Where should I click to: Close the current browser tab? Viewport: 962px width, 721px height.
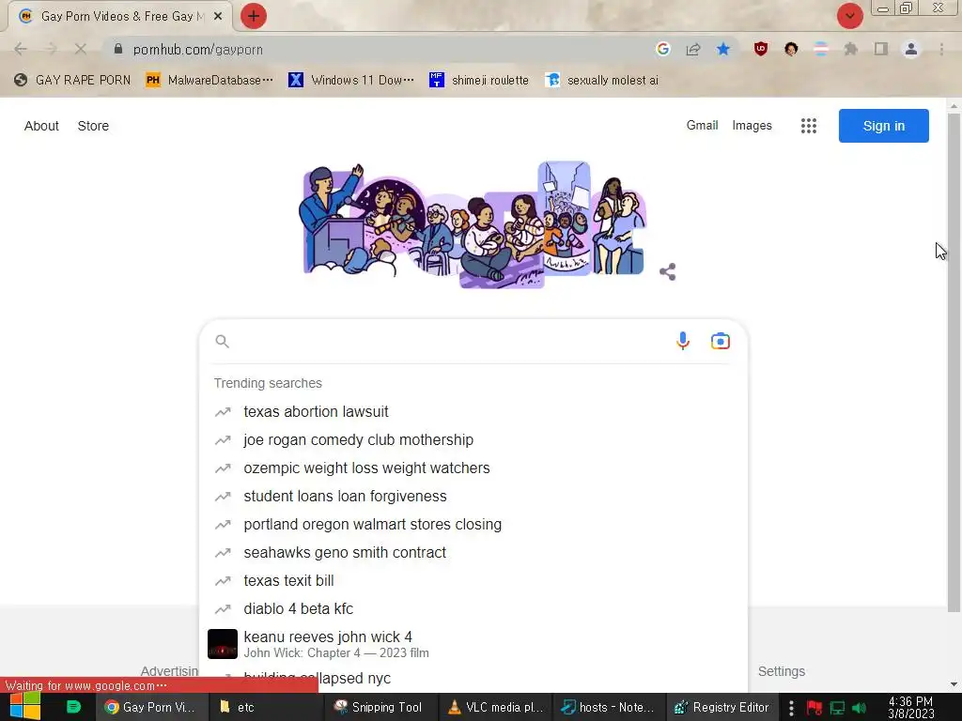[218, 16]
